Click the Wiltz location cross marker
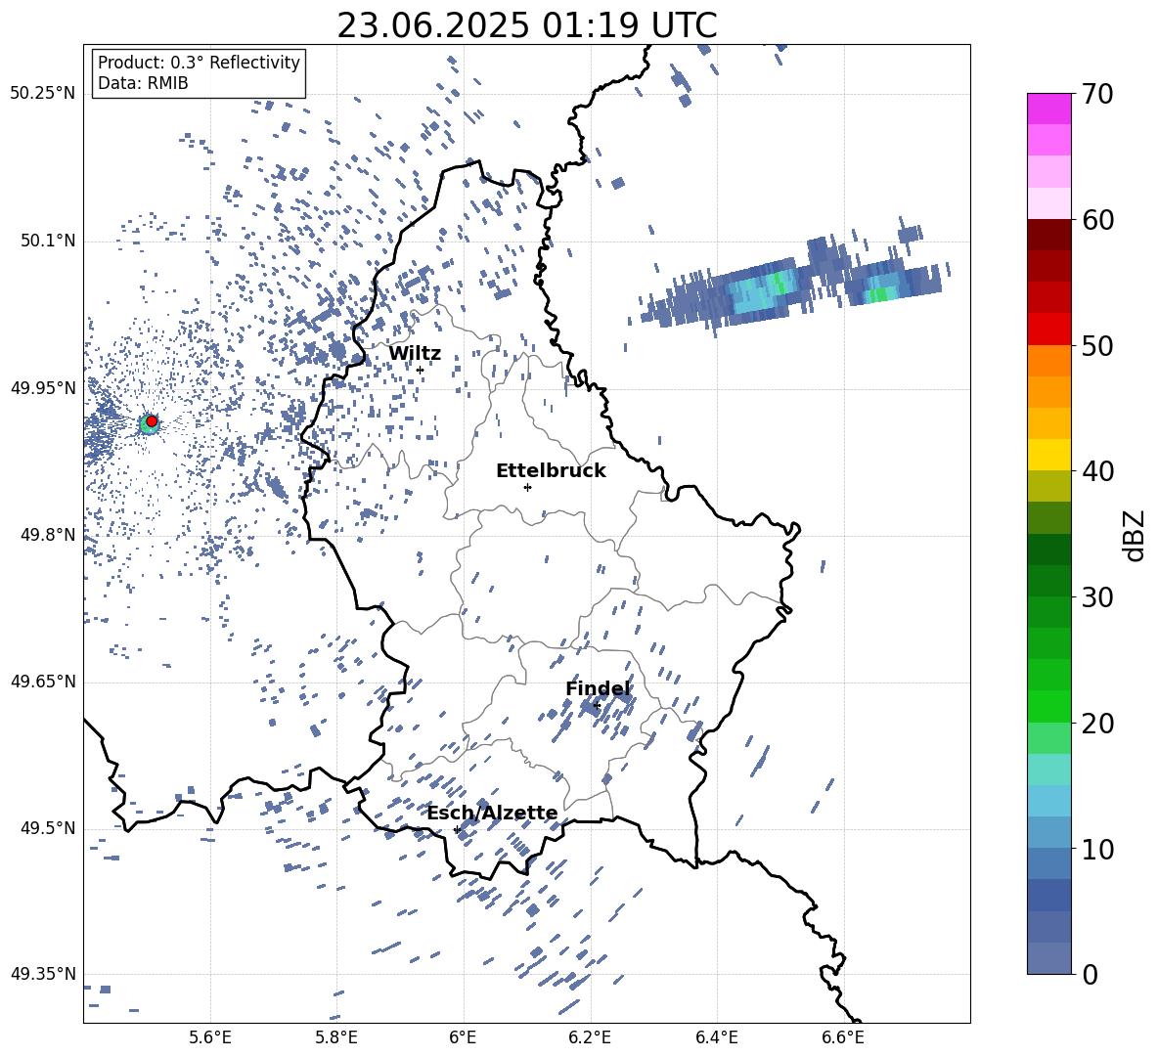Viewport: 1158px width, 1057px height. [420, 370]
